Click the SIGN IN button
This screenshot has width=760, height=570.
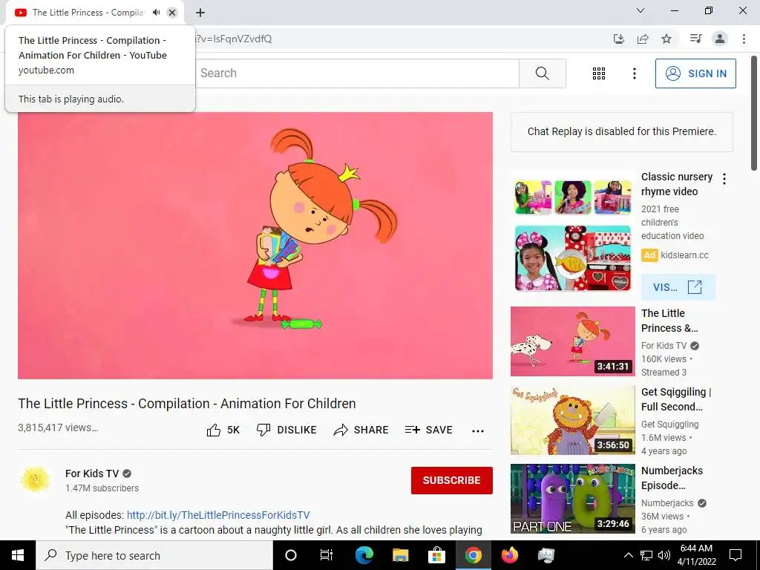pos(695,73)
